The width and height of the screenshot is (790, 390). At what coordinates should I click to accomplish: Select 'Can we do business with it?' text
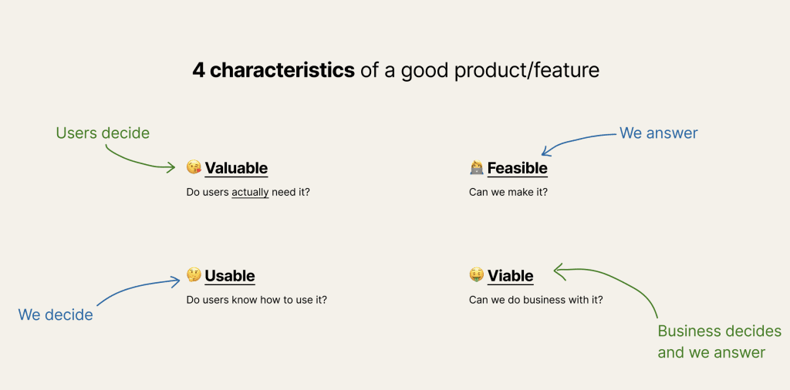(535, 300)
